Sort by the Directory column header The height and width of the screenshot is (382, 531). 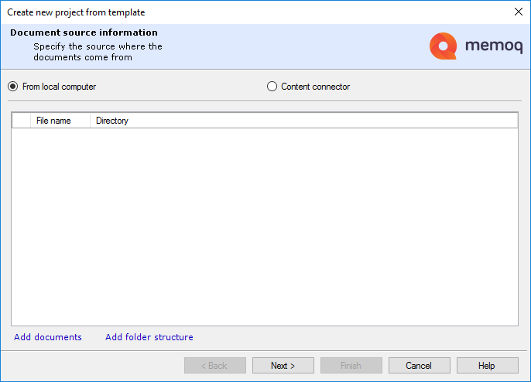point(112,121)
